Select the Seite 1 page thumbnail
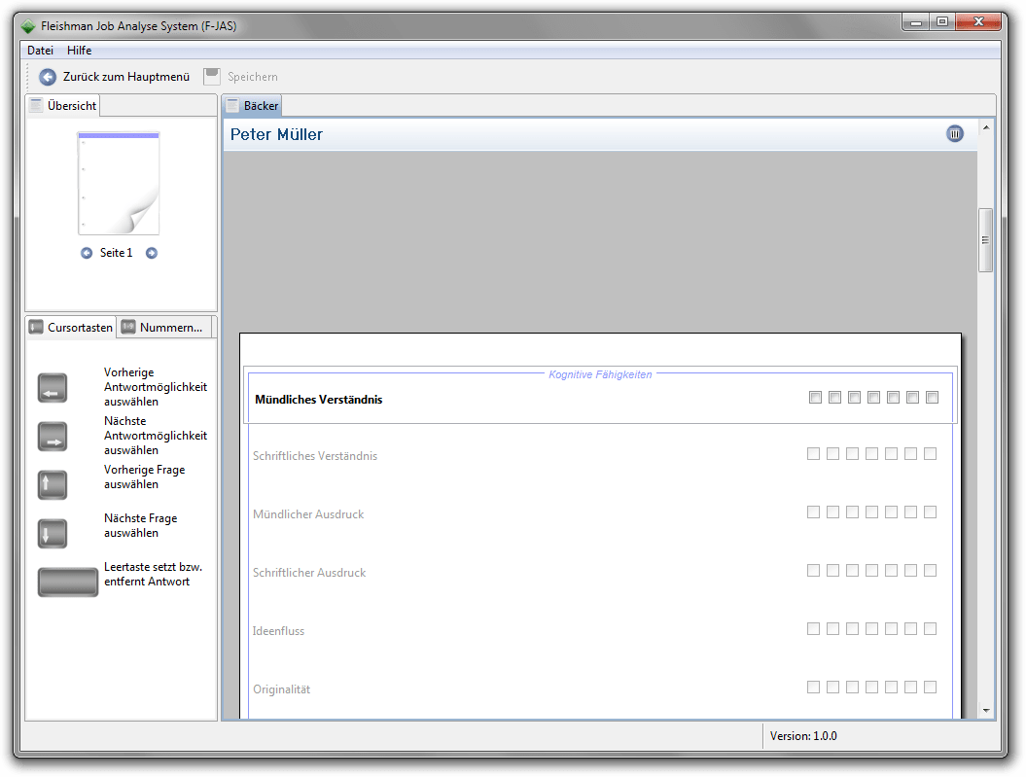Viewport: 1026px width, 777px height. tap(119, 183)
